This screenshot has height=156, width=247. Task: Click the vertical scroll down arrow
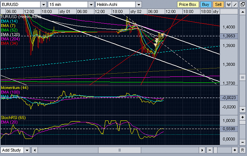[243, 109]
